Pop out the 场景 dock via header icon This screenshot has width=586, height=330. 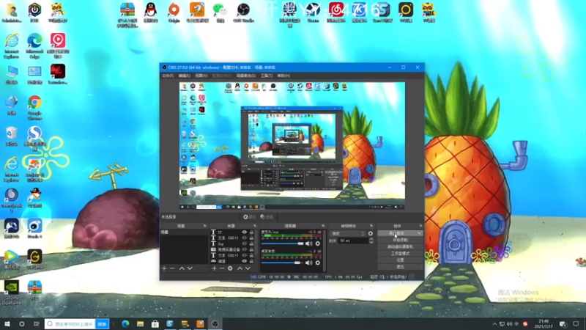click(x=205, y=226)
